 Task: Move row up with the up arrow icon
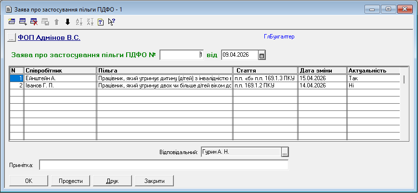pos(56,22)
